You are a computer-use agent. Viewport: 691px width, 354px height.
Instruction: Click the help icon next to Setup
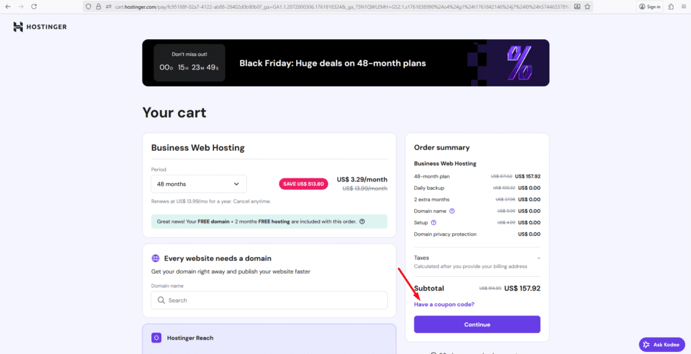pyautogui.click(x=433, y=222)
